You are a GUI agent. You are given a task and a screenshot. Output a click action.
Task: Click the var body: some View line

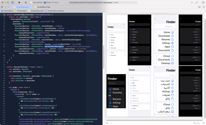(19, 87)
